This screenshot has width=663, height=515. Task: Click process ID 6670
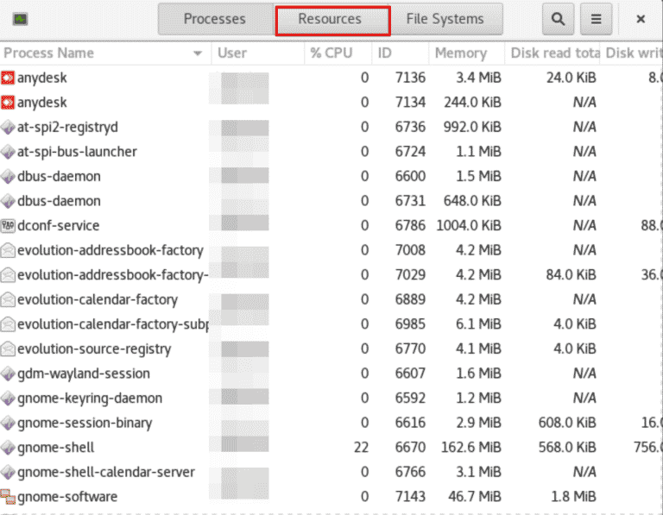410,448
